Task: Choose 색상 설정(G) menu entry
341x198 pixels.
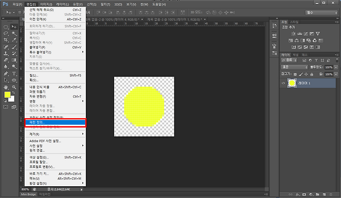Action: point(55,157)
